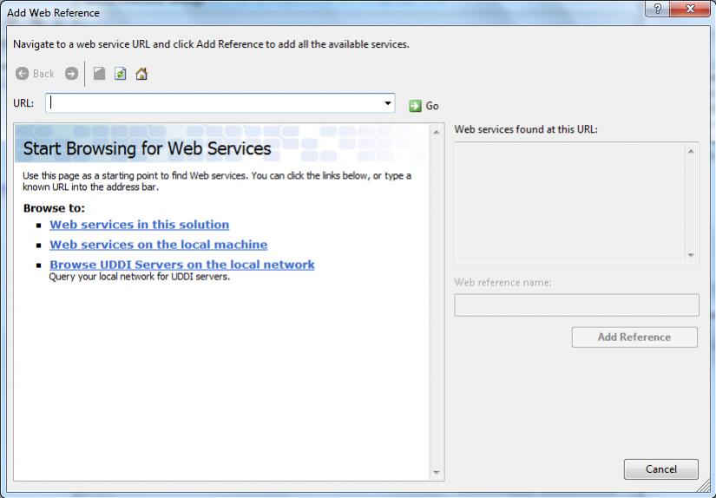Image resolution: width=716 pixels, height=498 pixels.
Task: Click the Add Reference button
Action: coord(634,337)
